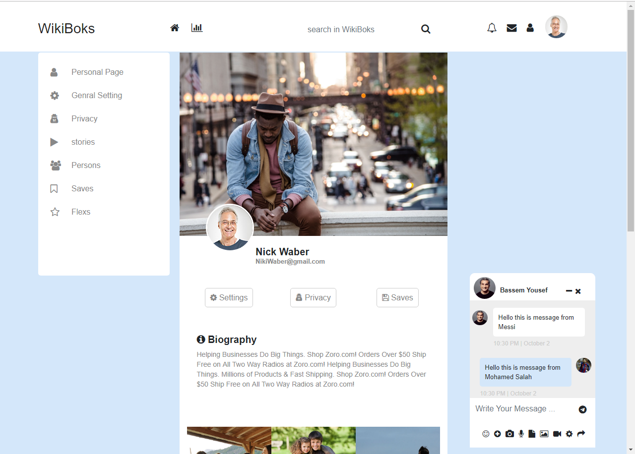Click the home icon in header
This screenshot has height=454, width=635.
175,28
